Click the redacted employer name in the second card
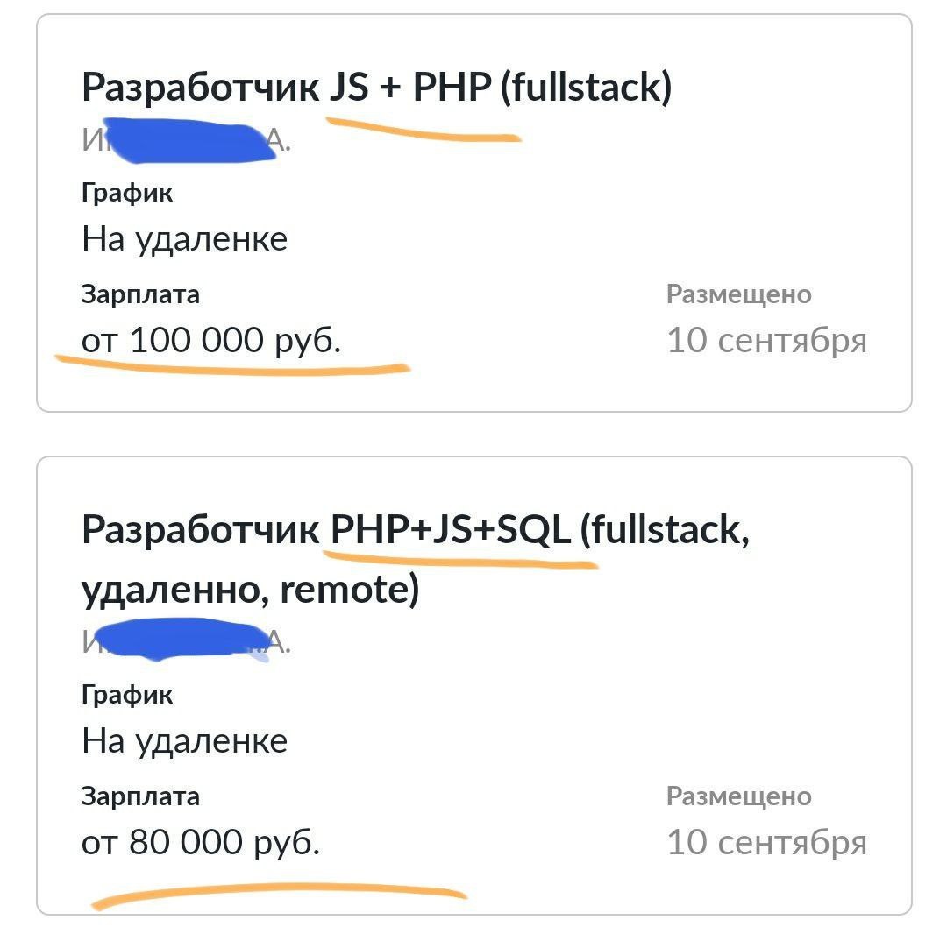The width and height of the screenshot is (947, 927). pos(186,641)
